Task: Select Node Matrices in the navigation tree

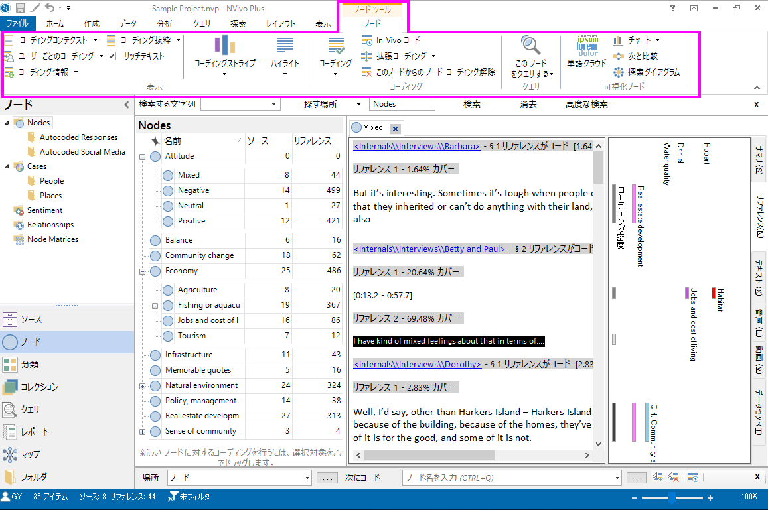Action: click(52, 239)
